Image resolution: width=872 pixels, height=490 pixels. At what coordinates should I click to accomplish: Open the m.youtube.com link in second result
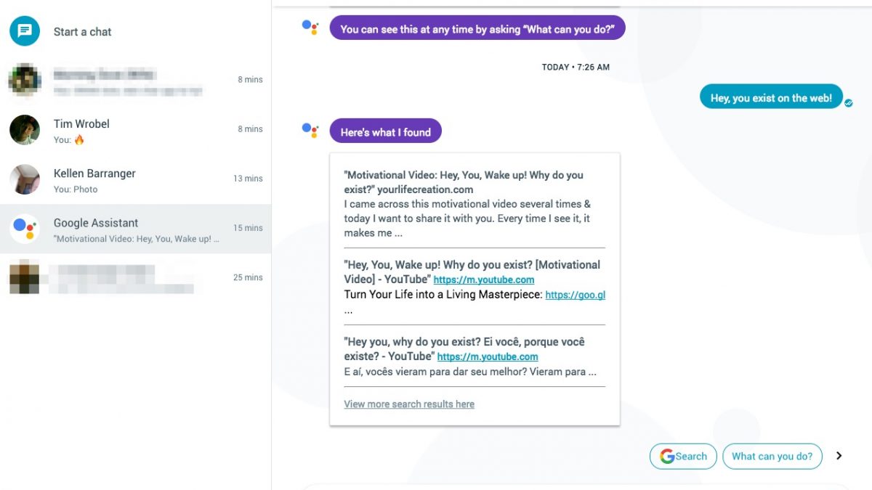pos(484,279)
